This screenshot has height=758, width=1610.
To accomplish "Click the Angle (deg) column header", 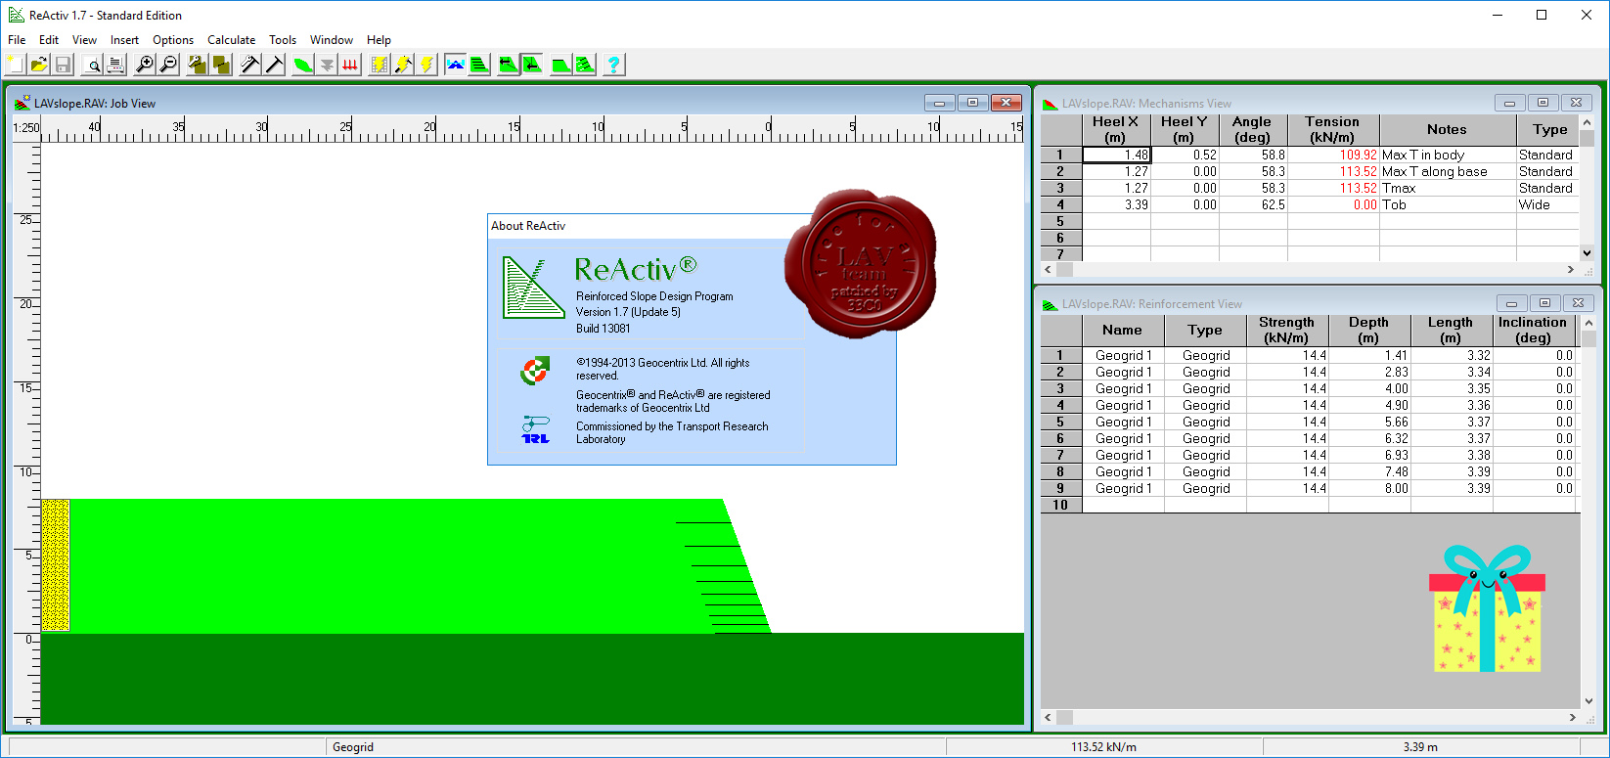I will [x=1253, y=129].
